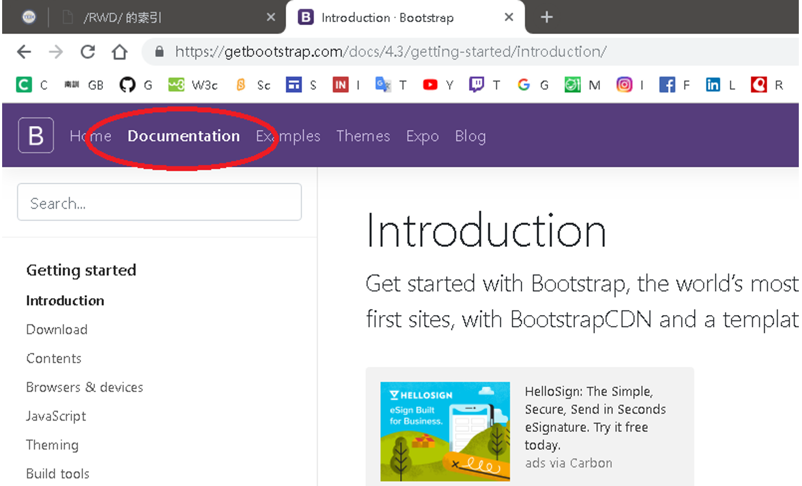Open the Getting started sidebar section
Screen dimensions: 802x486
click(82, 270)
